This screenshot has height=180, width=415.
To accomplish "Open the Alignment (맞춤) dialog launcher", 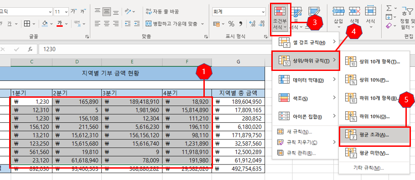I will (x=206, y=37).
